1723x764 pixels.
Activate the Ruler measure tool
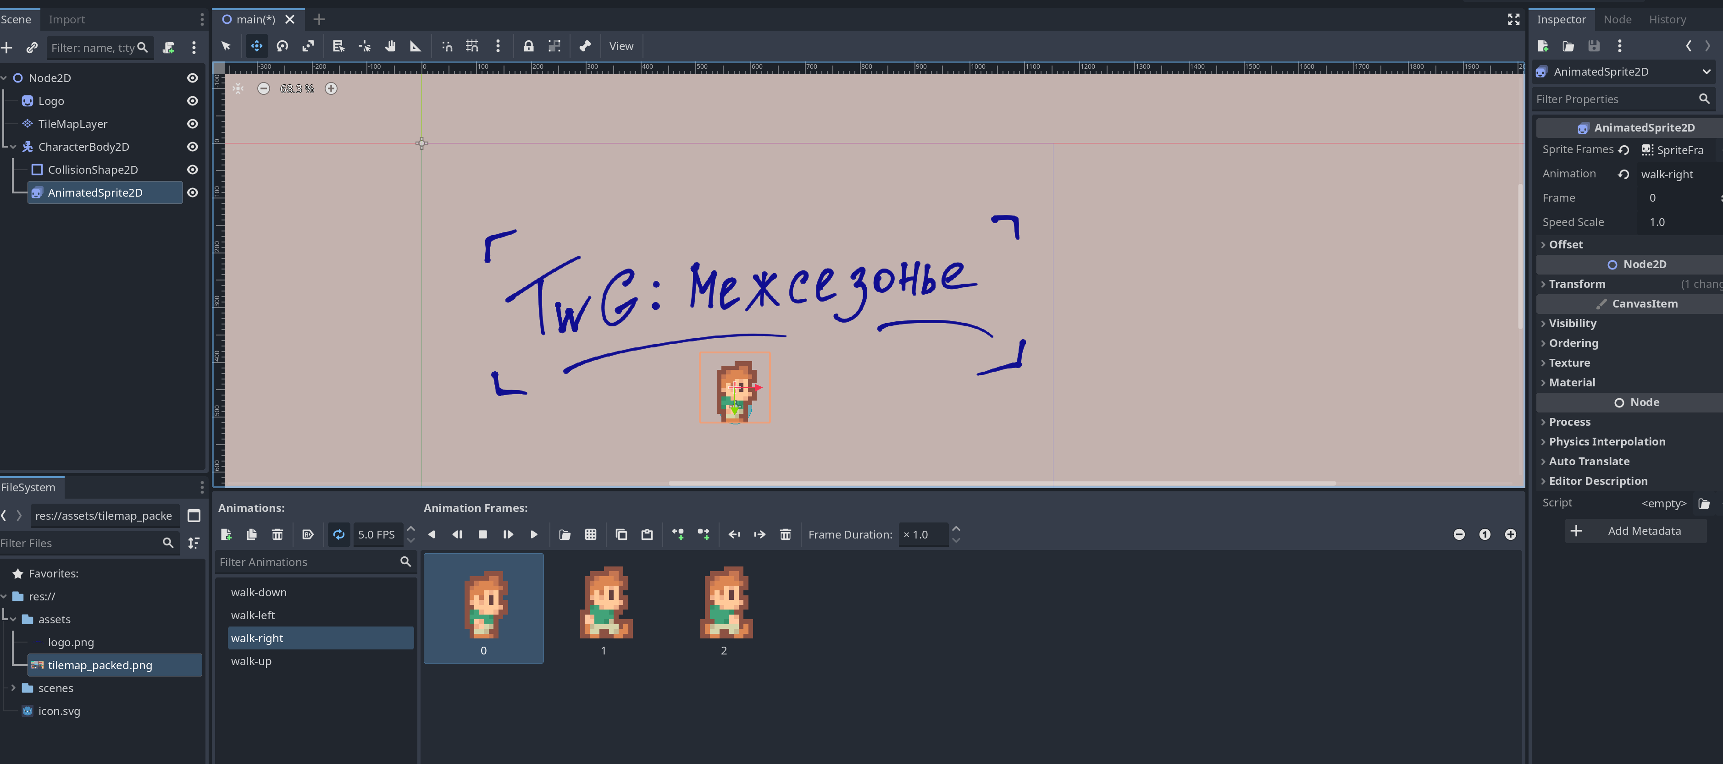[x=416, y=46]
